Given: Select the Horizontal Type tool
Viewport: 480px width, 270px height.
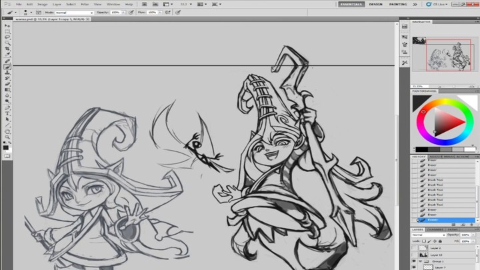Looking at the screenshot, I should pos(7,114).
